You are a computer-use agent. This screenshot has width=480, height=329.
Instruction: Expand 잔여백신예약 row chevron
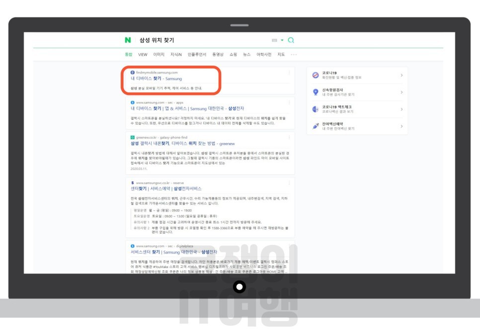click(x=401, y=126)
